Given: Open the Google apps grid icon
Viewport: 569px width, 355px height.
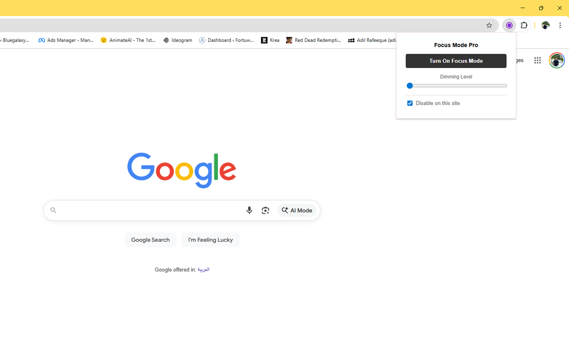Looking at the screenshot, I should tap(537, 60).
